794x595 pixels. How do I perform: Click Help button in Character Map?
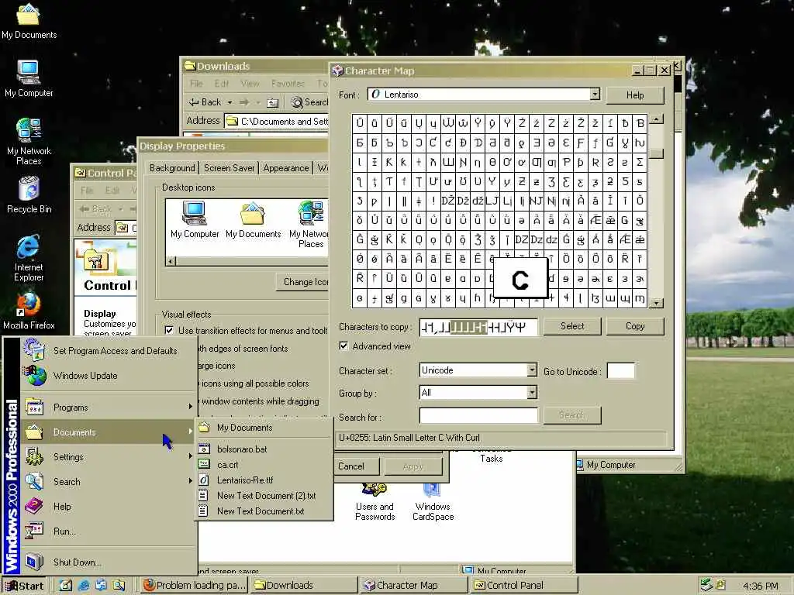point(635,95)
